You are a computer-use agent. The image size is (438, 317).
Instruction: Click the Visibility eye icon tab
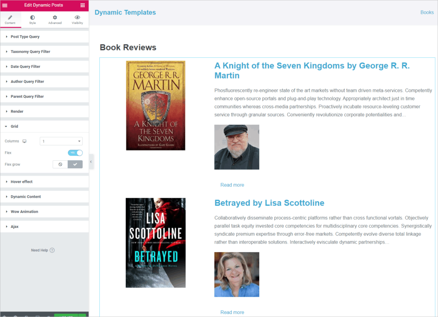tap(77, 20)
